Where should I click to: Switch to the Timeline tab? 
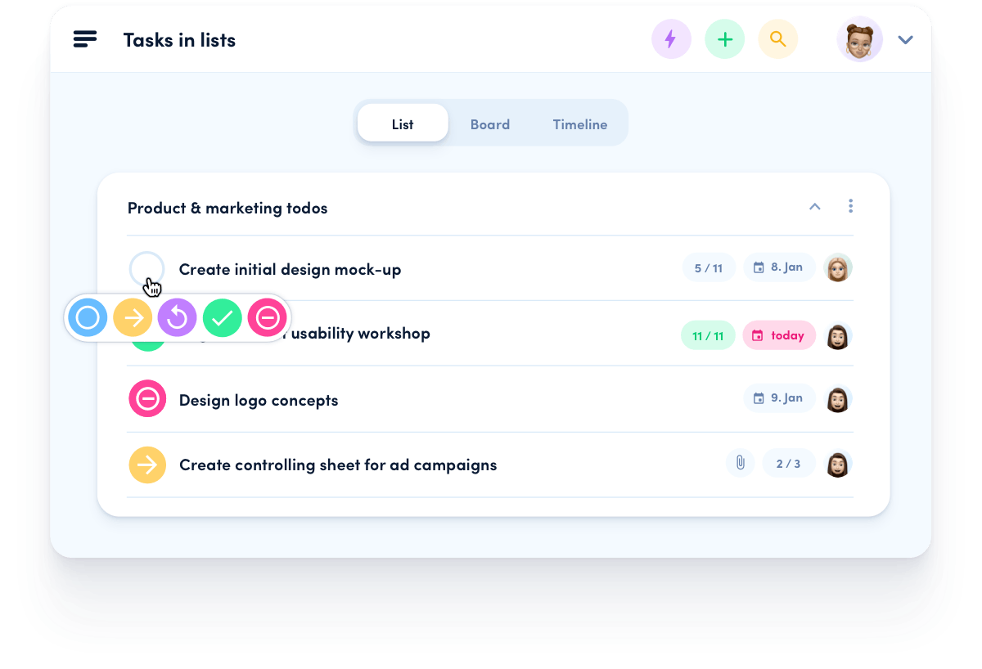click(x=580, y=124)
